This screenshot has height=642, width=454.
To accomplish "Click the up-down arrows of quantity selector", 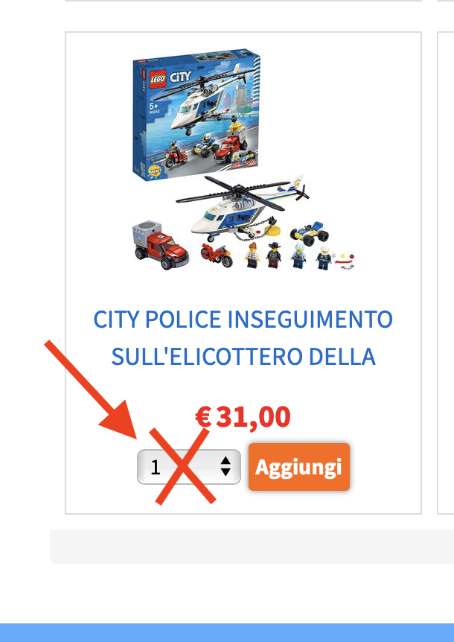I will coord(226,467).
